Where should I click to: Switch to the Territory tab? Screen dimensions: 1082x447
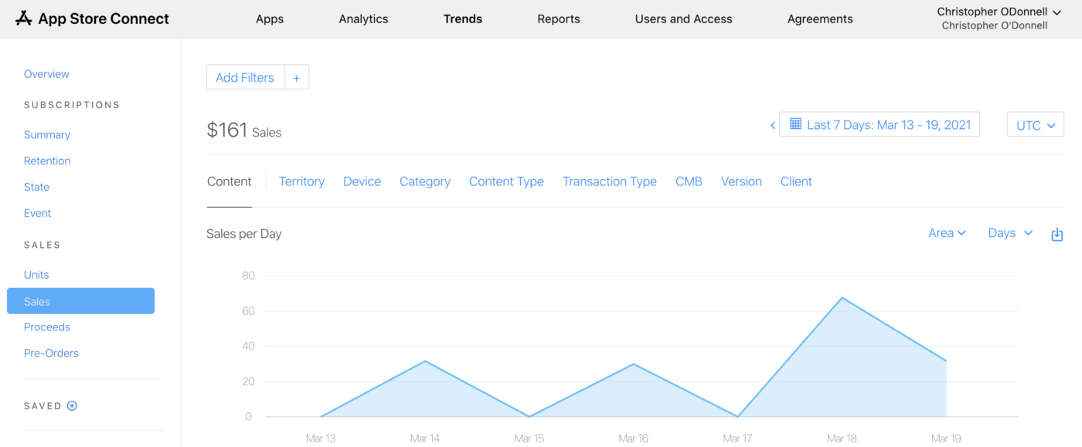pyautogui.click(x=301, y=181)
